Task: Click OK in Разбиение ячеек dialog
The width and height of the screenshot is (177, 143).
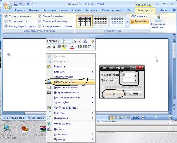Action: coord(114,93)
